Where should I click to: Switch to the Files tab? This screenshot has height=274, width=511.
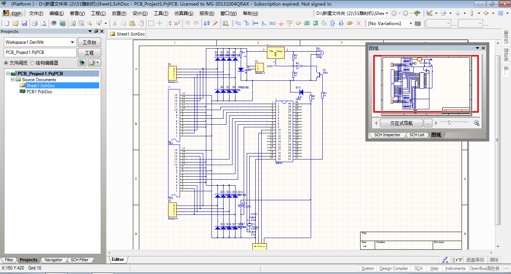pyautogui.click(x=9, y=260)
